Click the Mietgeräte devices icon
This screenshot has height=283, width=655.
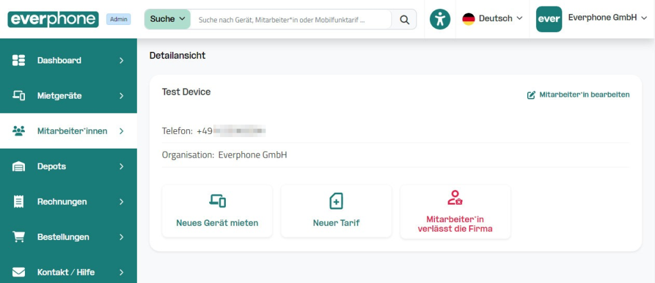coord(19,95)
